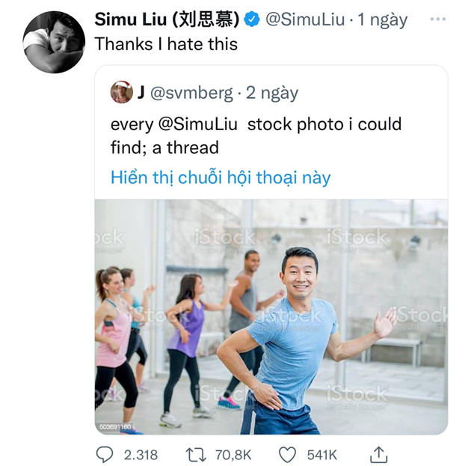The width and height of the screenshot is (471, 466).
Task: Enlarge the dance class stock photo
Action: pos(271,316)
